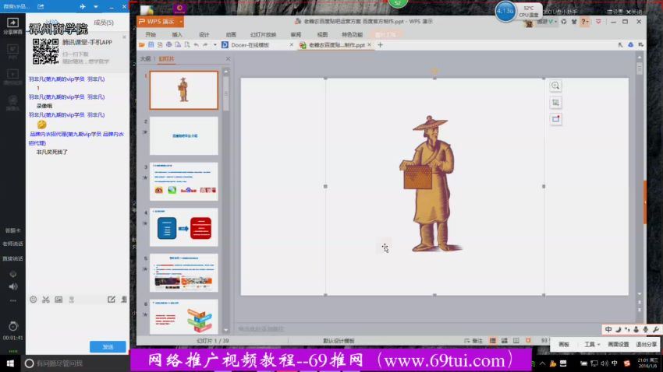Viewport: 663px width, 372px height.
Task: Toggle normal view button in status bar
Action: (493, 341)
